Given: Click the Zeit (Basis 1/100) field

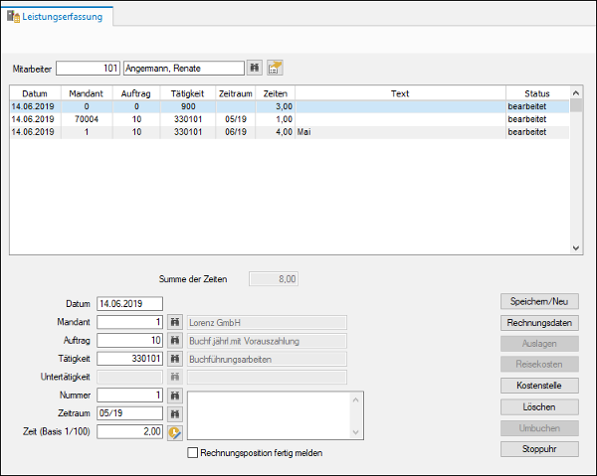Looking at the screenshot, I should (x=129, y=431).
